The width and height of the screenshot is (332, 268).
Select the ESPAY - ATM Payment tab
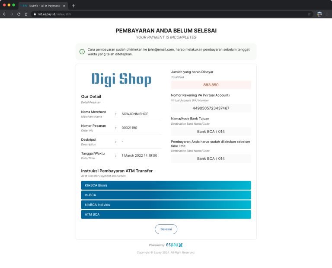coord(43,6)
